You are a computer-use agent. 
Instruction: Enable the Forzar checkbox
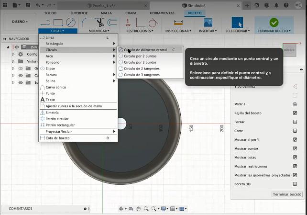click(x=295, y=122)
